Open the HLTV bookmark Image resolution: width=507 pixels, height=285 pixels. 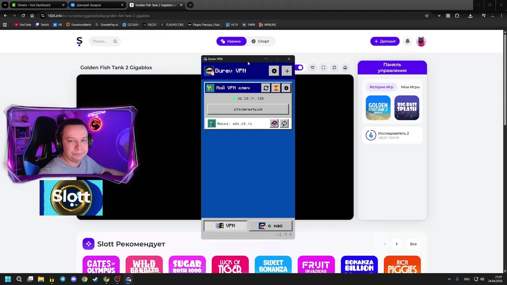tap(232, 25)
